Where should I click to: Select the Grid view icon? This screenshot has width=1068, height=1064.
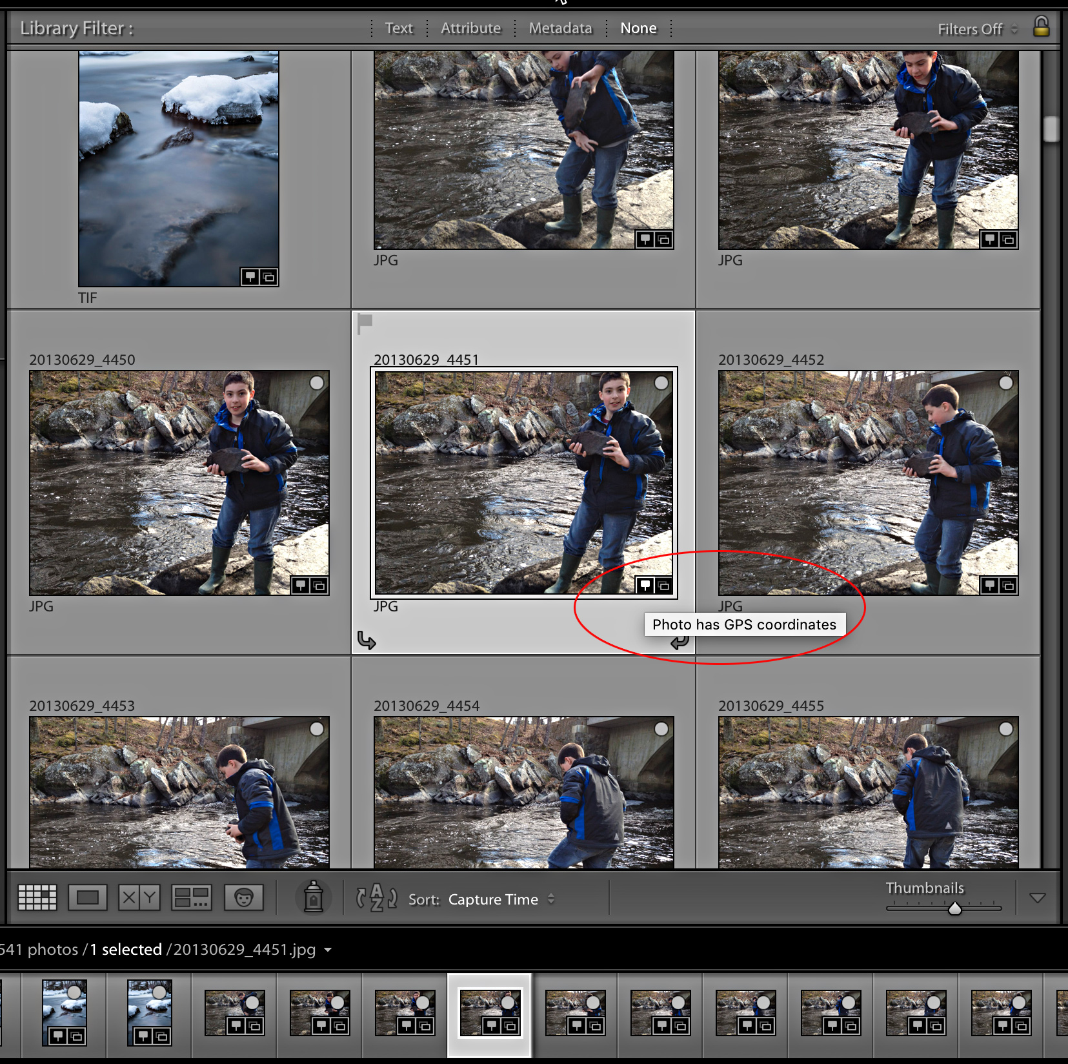pos(37,897)
